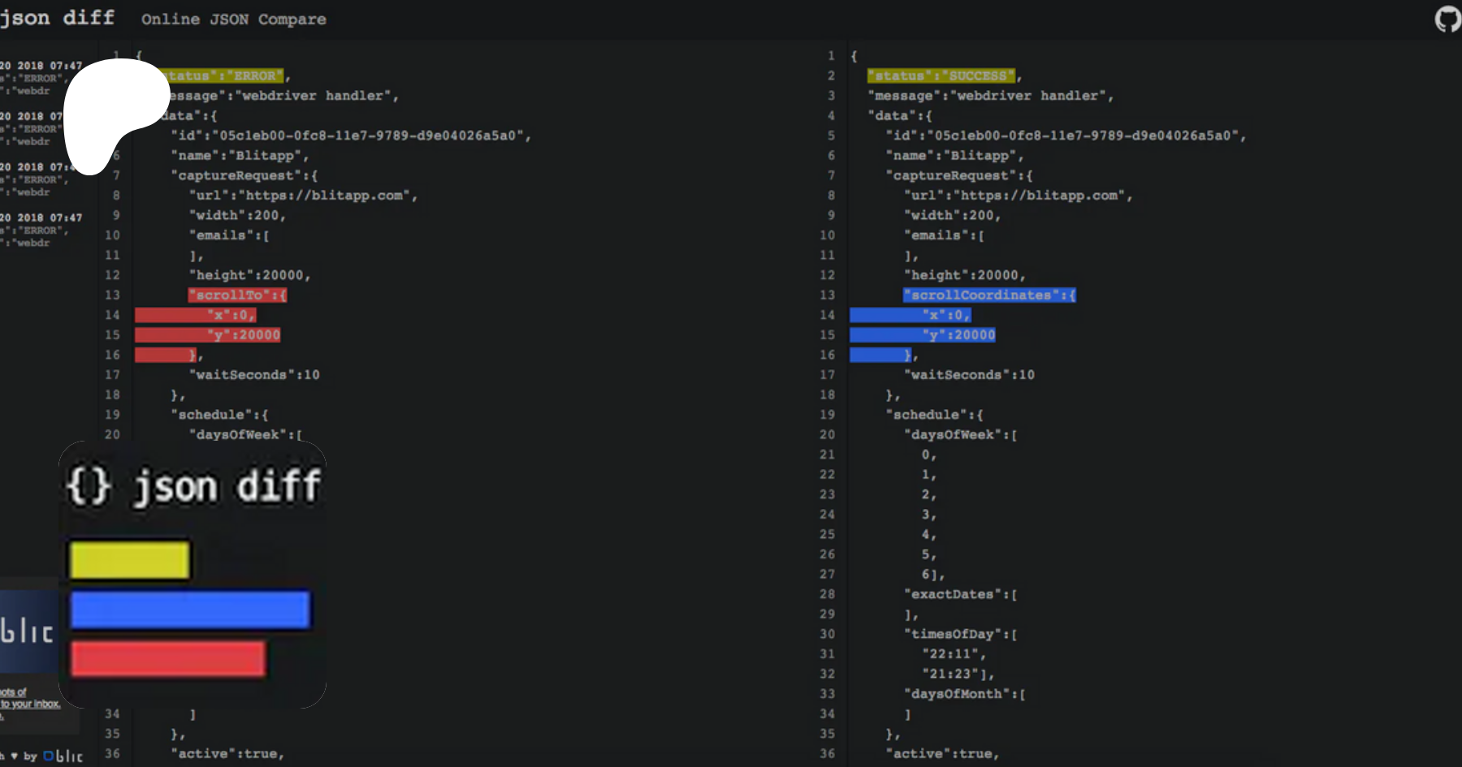The image size is (1462, 767).
Task: Click the "timesOfDay" line in right editor
Action: (x=960, y=634)
